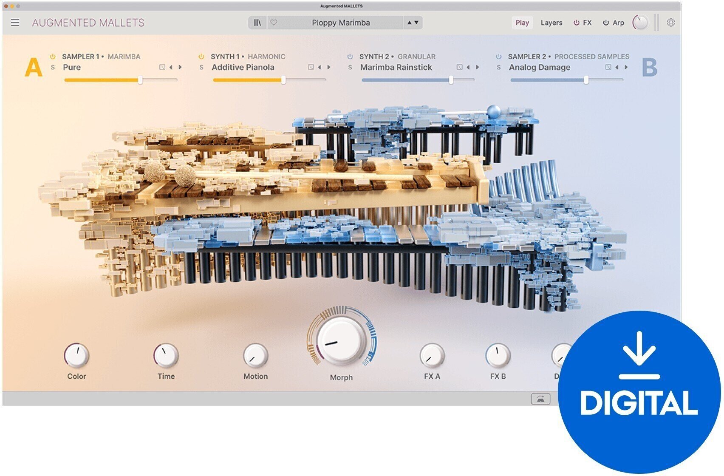Open the hamburger menu
The width and height of the screenshot is (724, 476).
pos(15,23)
